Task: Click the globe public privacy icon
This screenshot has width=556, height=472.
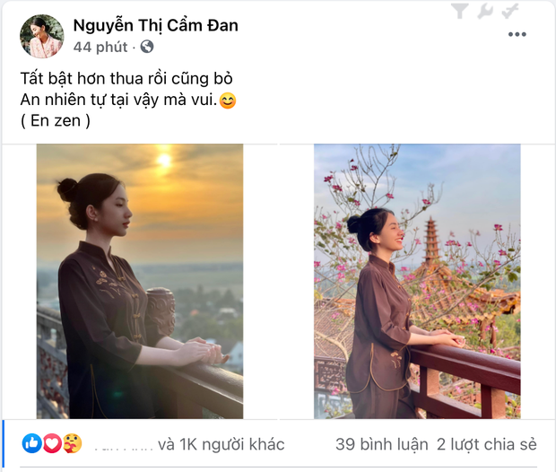Action: (x=147, y=47)
